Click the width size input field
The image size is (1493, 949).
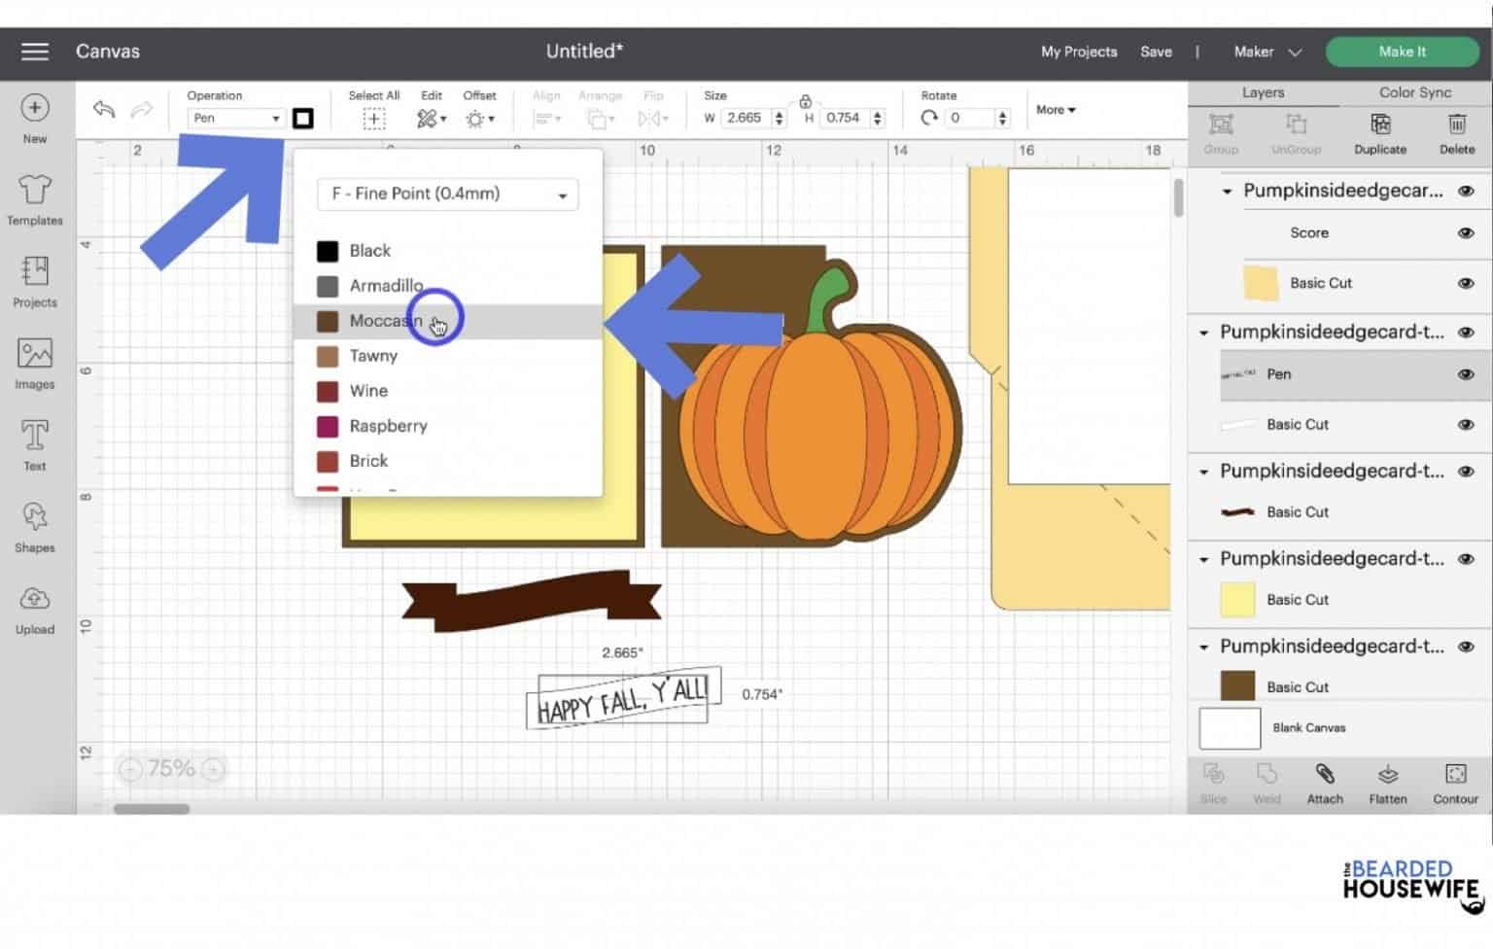(x=746, y=118)
